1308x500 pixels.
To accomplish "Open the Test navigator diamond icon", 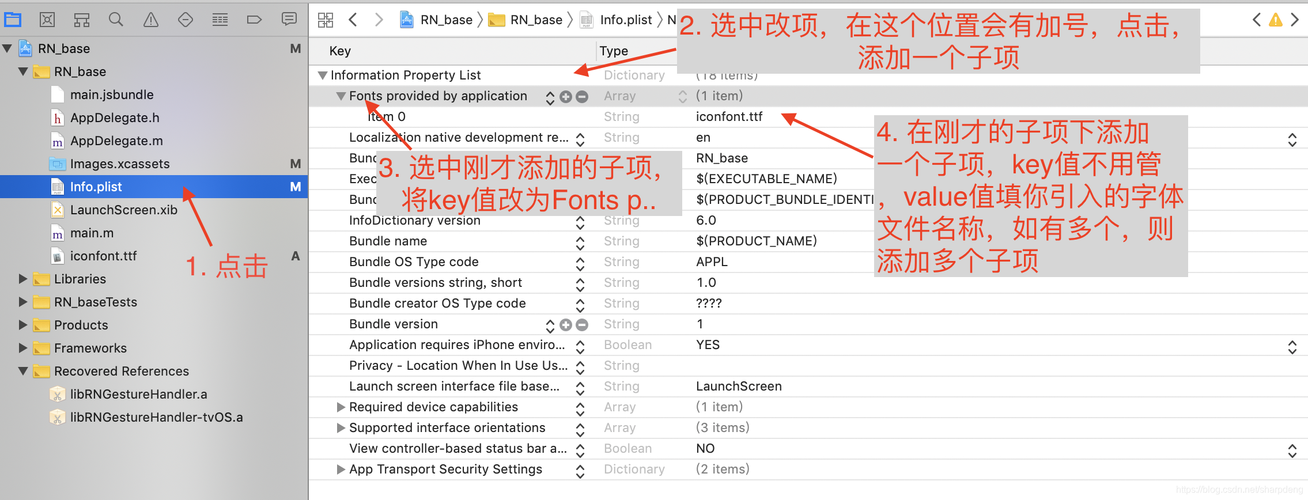I will [x=186, y=20].
